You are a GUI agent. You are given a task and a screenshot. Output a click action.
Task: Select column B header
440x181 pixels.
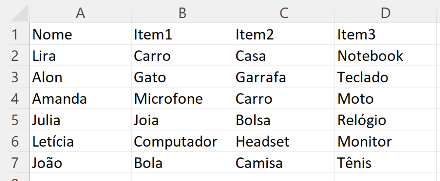pos(182,12)
